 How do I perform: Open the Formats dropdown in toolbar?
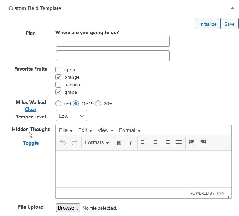tap(97, 143)
